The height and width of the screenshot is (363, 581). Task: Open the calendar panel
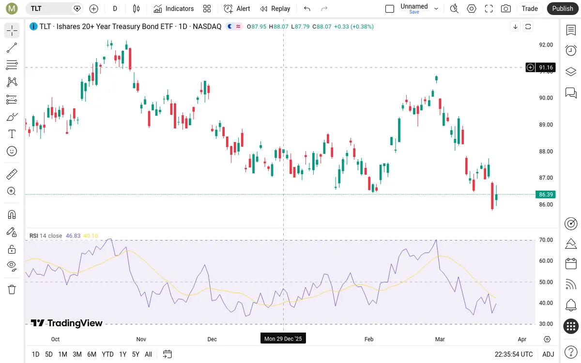[571, 264]
